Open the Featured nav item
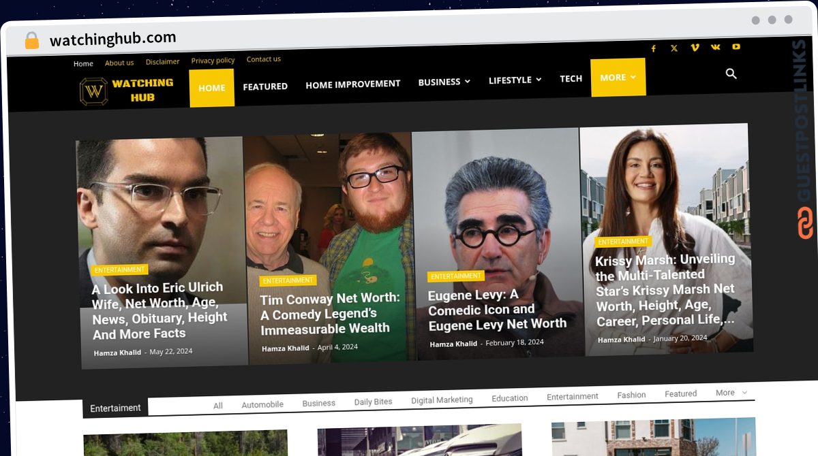Viewport: 818px width, 456px height. (x=265, y=86)
